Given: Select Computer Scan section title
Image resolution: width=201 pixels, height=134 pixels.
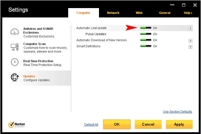Looking at the screenshot, I should (34, 44).
